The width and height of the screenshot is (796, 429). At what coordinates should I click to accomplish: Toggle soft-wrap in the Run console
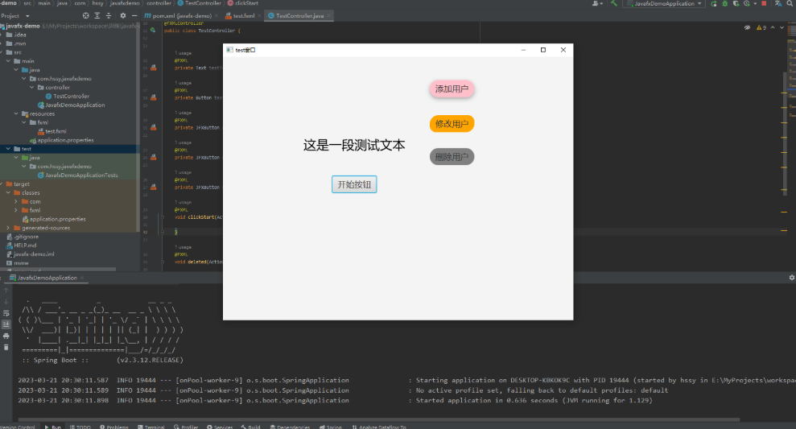6,313
